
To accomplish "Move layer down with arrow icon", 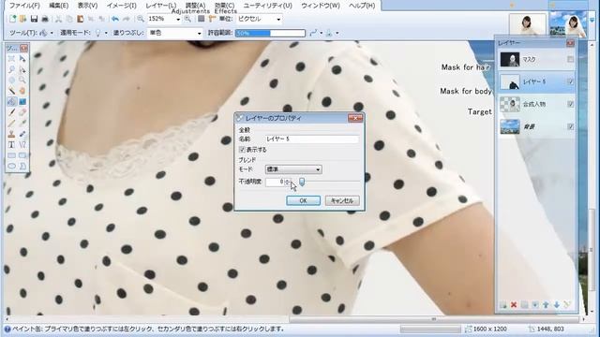I will click(556, 304).
